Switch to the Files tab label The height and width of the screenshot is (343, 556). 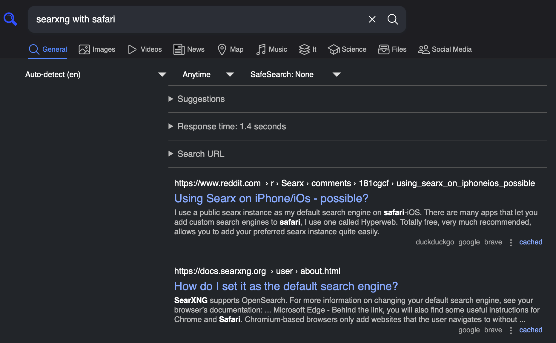[x=399, y=49]
